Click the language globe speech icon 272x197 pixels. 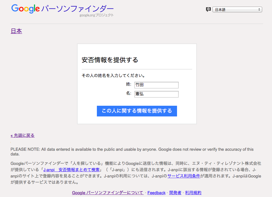tap(208, 9)
